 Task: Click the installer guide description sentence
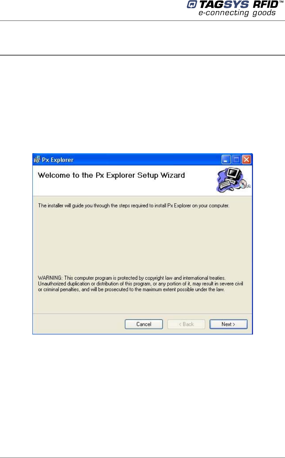[134, 206]
